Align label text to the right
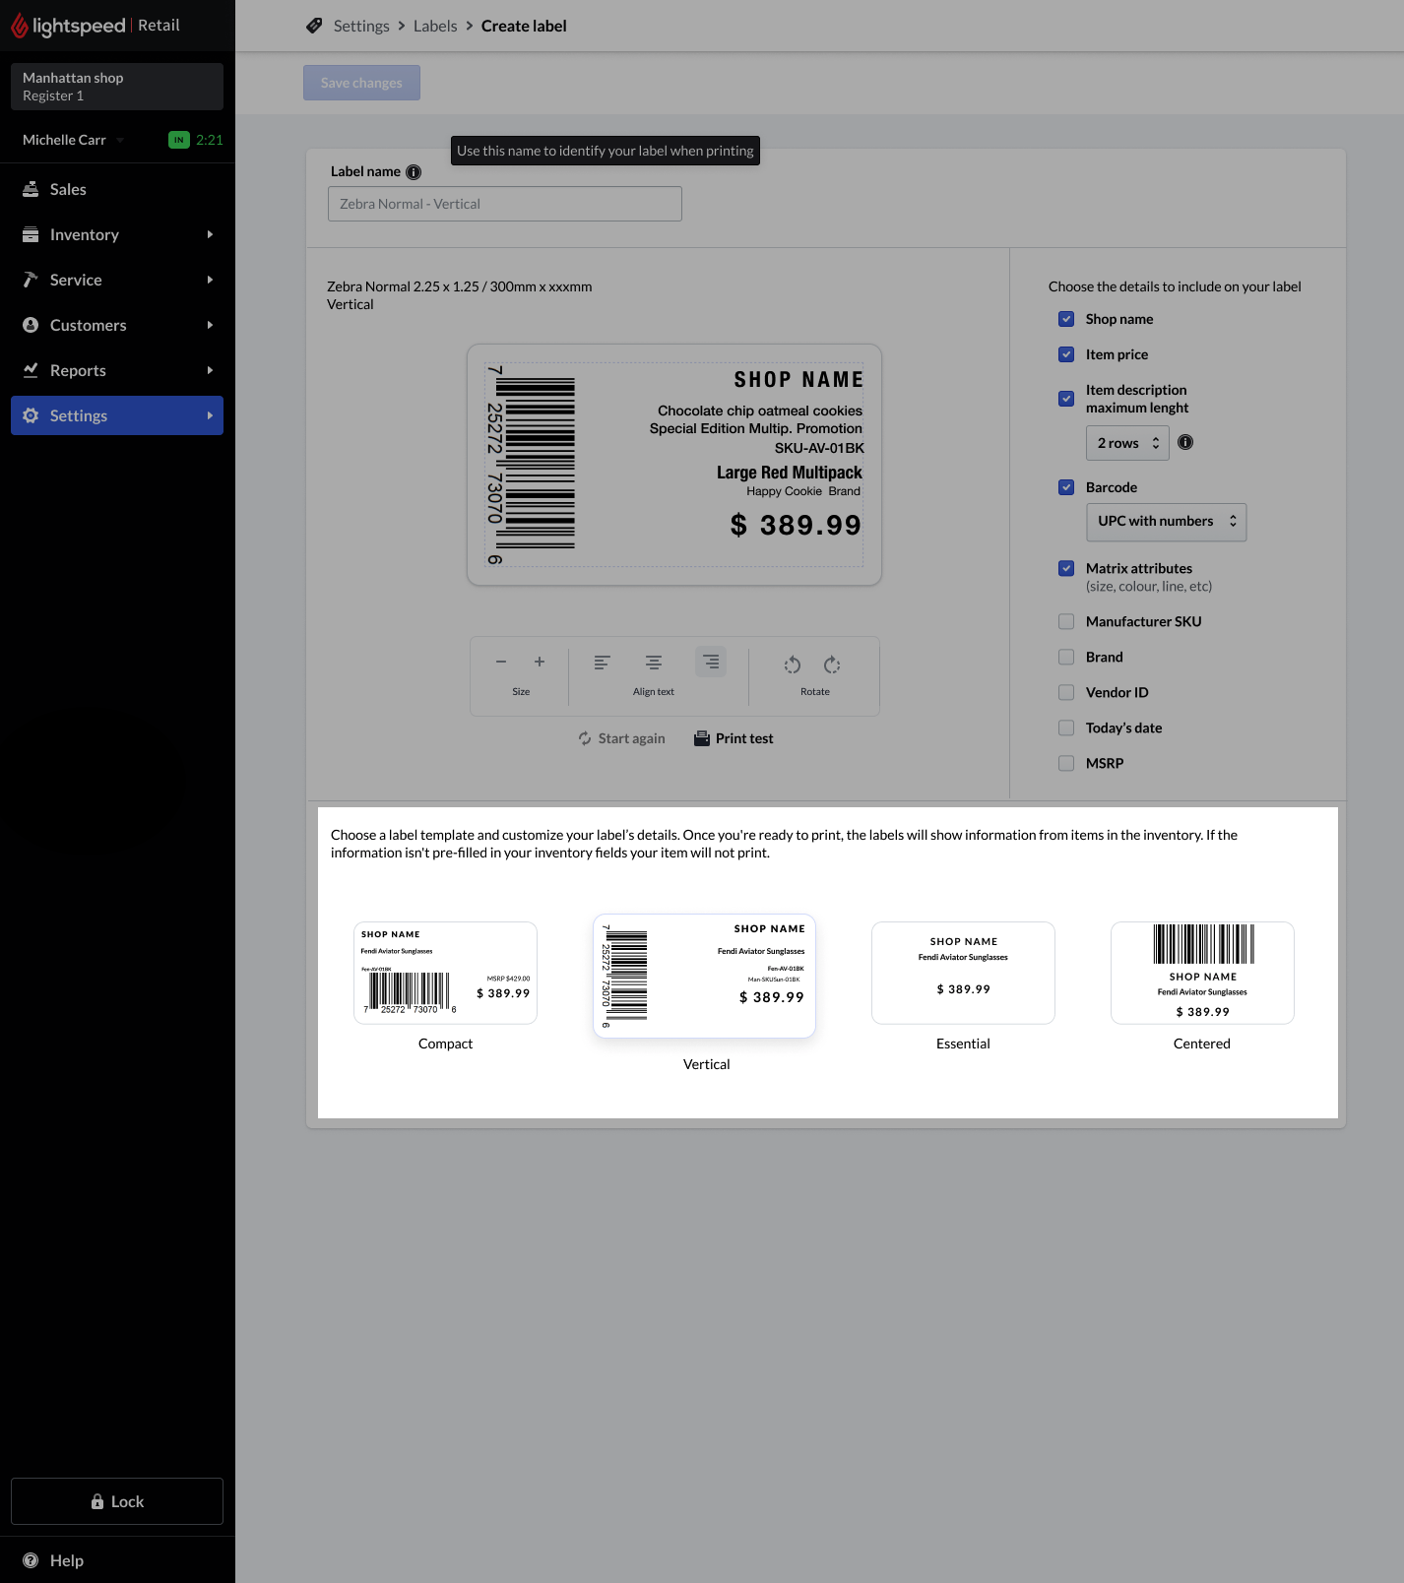Screen dimensions: 1404x1583 click(711, 662)
